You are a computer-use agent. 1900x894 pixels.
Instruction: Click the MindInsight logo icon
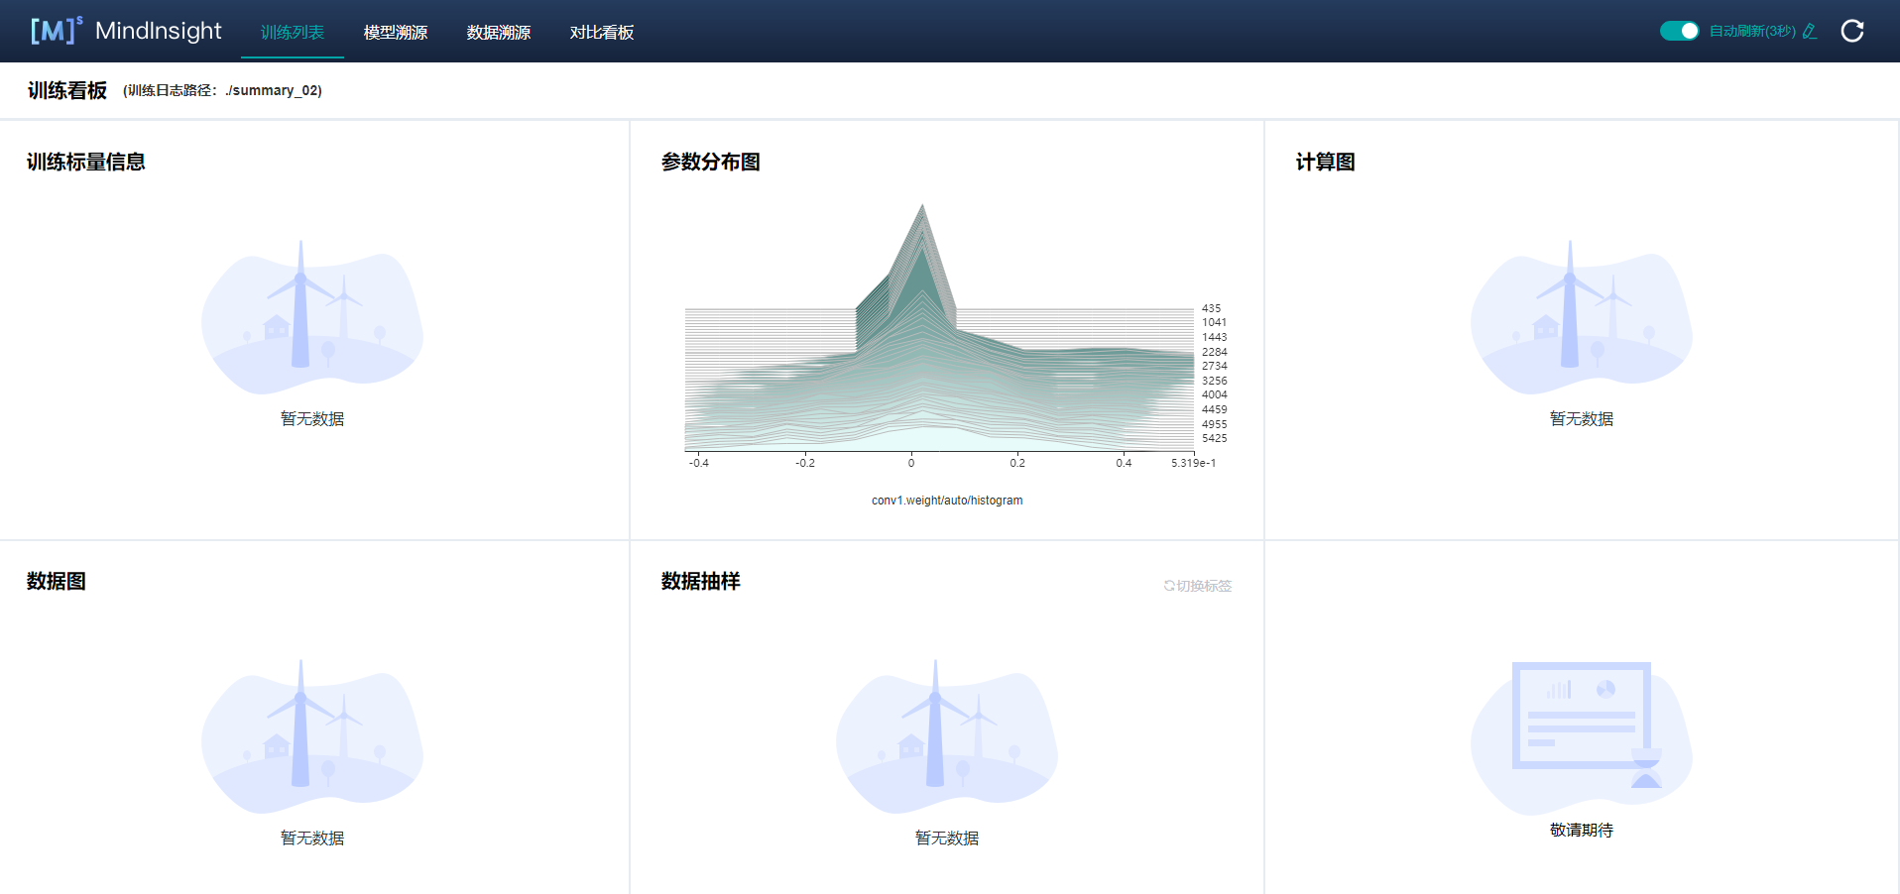[56, 31]
